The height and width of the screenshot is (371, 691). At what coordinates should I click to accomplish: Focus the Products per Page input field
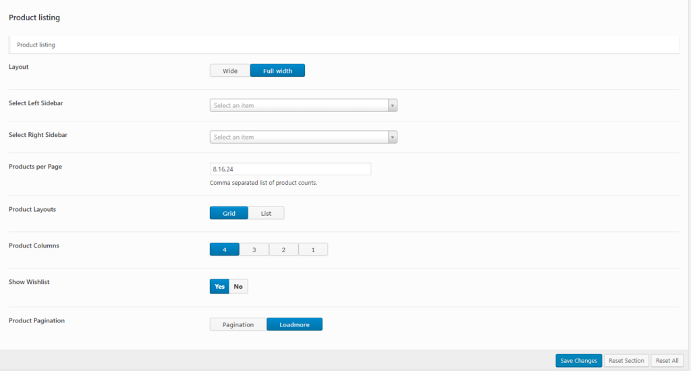click(x=290, y=169)
